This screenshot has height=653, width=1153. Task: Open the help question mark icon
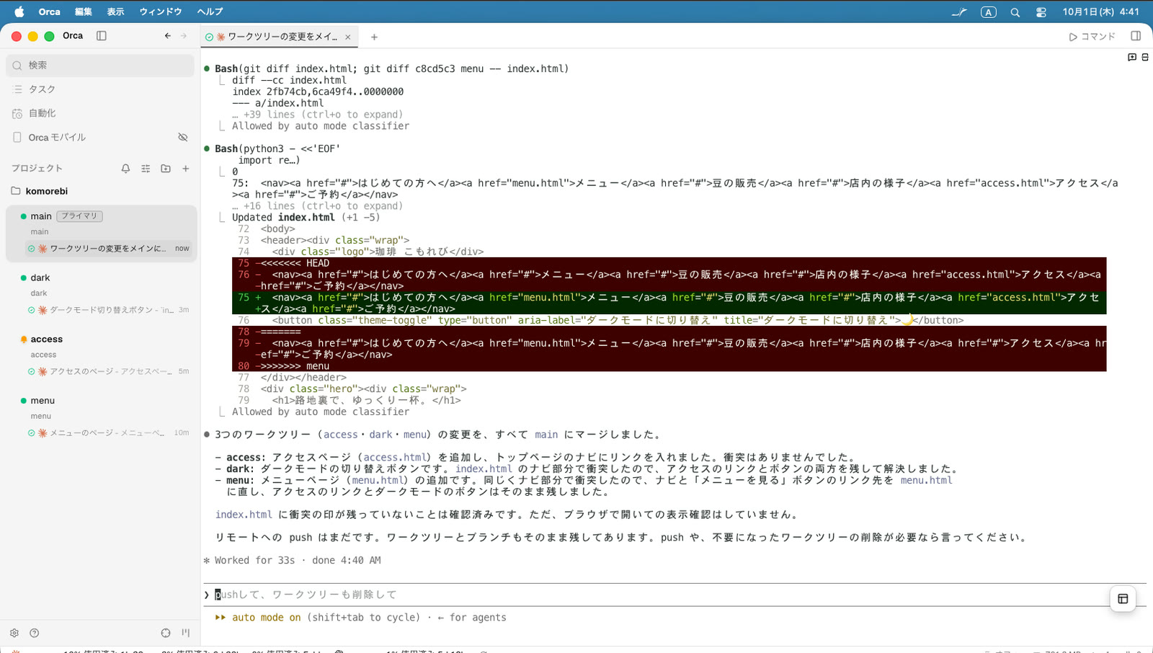tap(34, 633)
